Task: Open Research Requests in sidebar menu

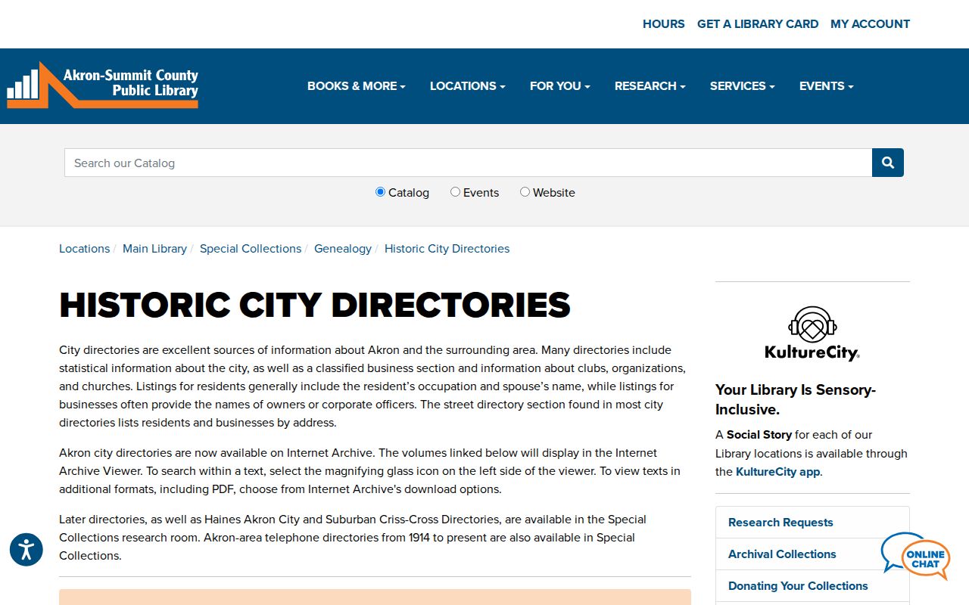Action: click(x=812, y=523)
